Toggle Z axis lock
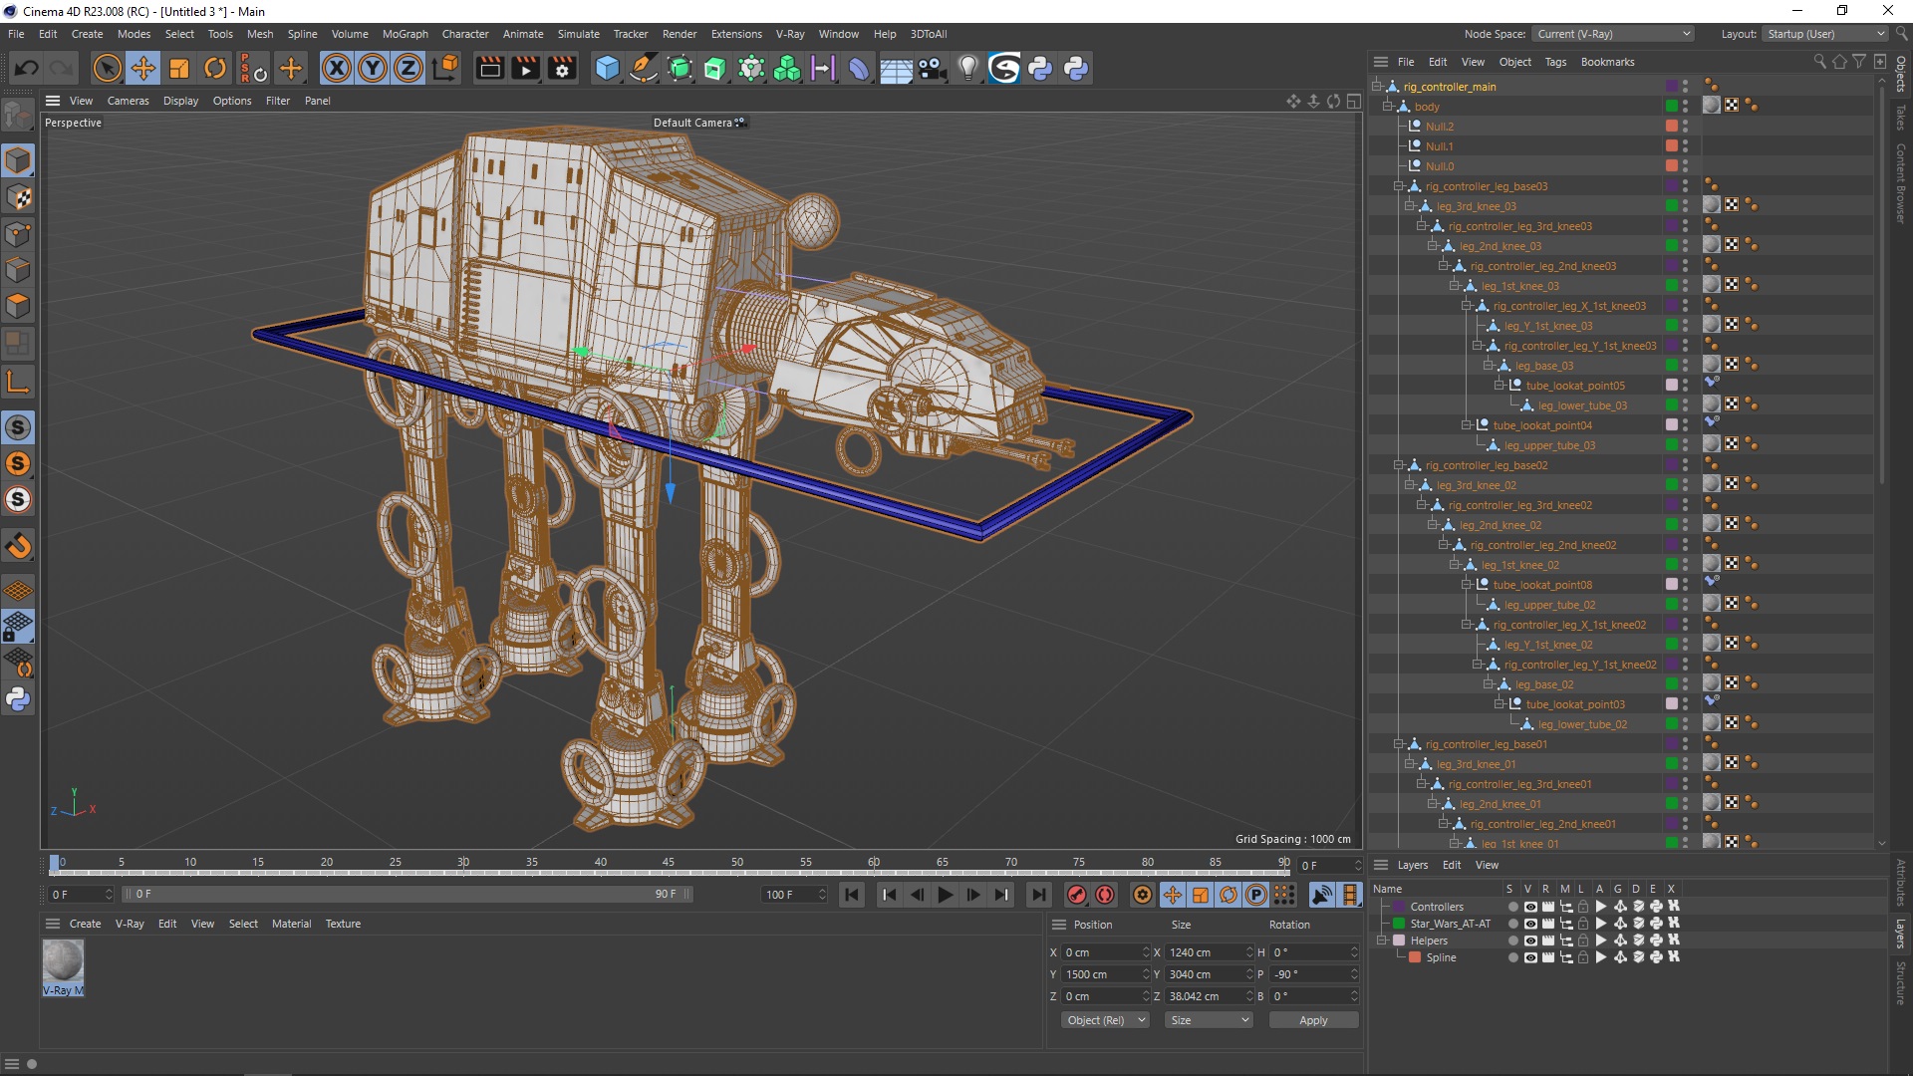1913x1076 pixels. click(409, 68)
